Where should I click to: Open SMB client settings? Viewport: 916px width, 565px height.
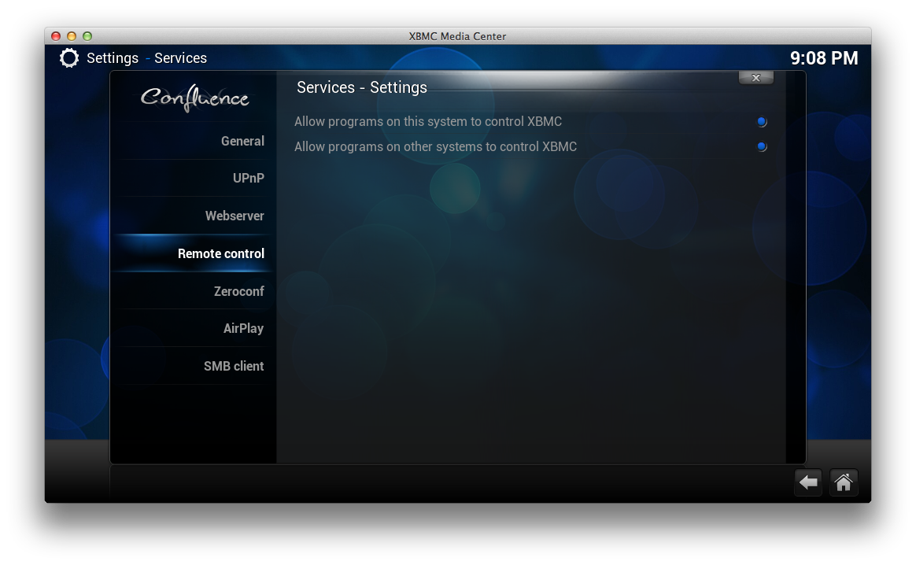pyautogui.click(x=193, y=366)
